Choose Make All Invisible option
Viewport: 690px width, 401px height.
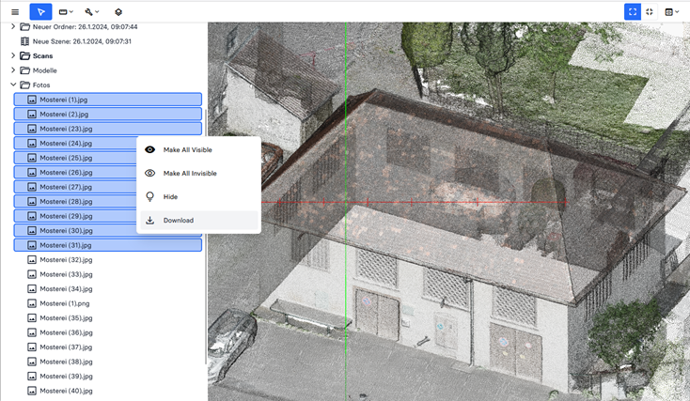click(188, 174)
